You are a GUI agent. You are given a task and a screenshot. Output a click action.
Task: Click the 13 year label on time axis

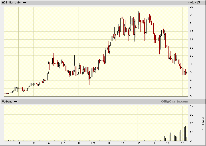tap(153, 143)
